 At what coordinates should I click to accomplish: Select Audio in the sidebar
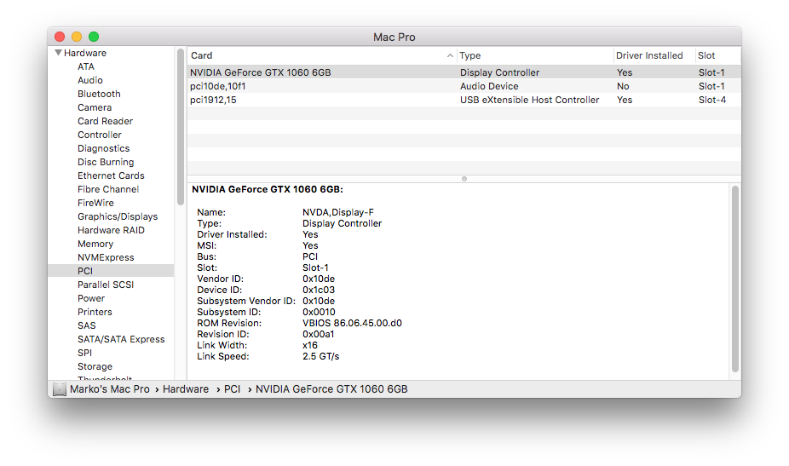click(90, 80)
